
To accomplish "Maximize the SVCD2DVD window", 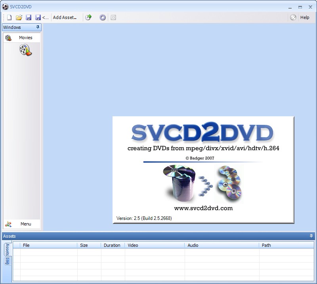I will [x=300, y=7].
